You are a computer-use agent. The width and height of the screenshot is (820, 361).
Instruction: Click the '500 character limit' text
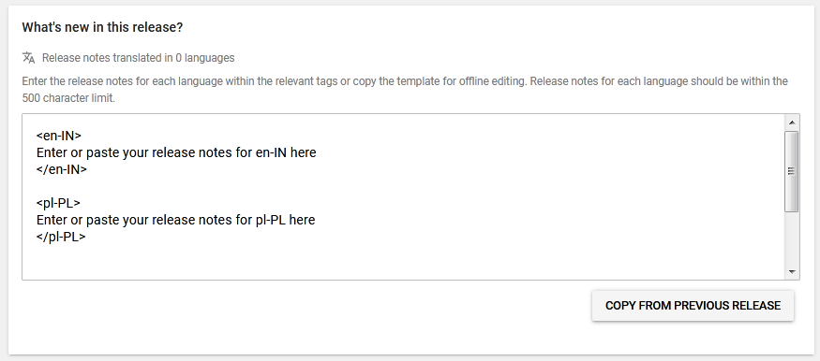68,98
